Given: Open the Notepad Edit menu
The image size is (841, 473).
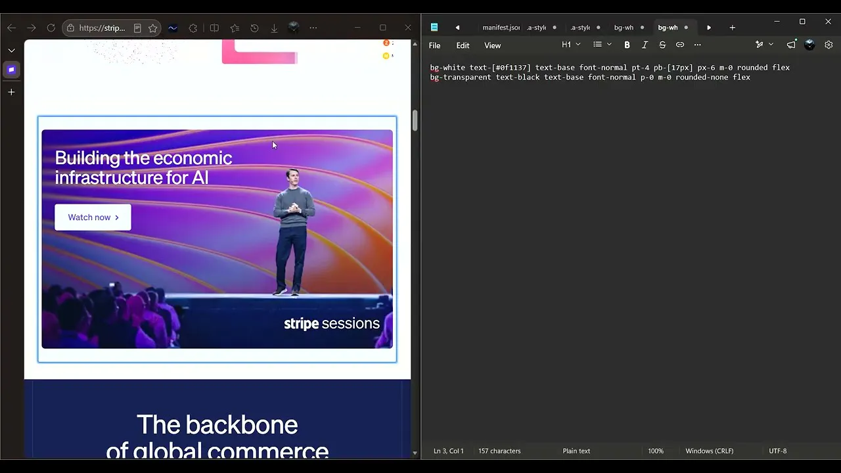Looking at the screenshot, I should pos(463,45).
